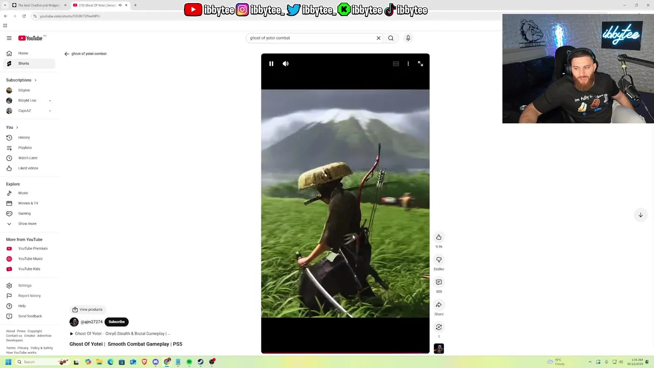The width and height of the screenshot is (654, 368).
Task: Go to Home in the sidebar
Action: (x=29, y=53)
